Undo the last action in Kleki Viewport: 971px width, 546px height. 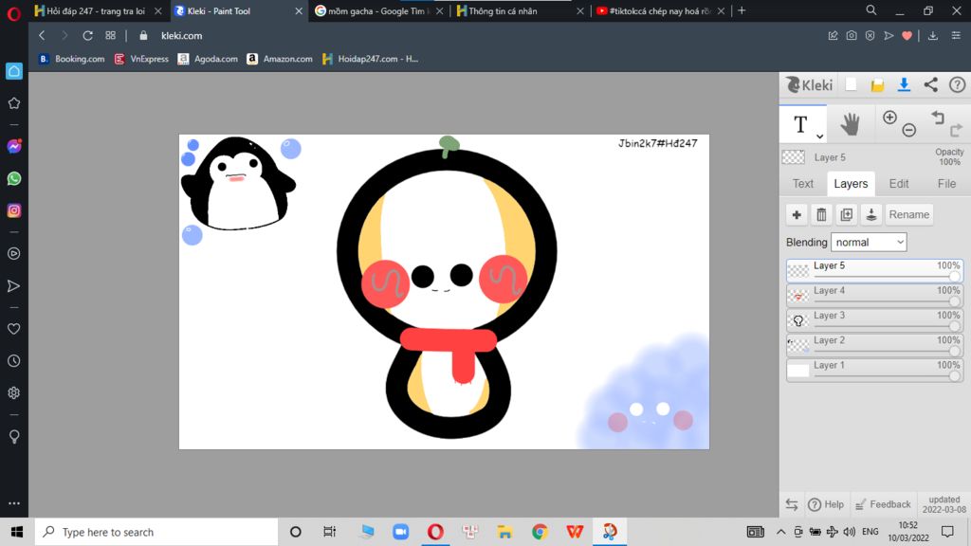[938, 117]
